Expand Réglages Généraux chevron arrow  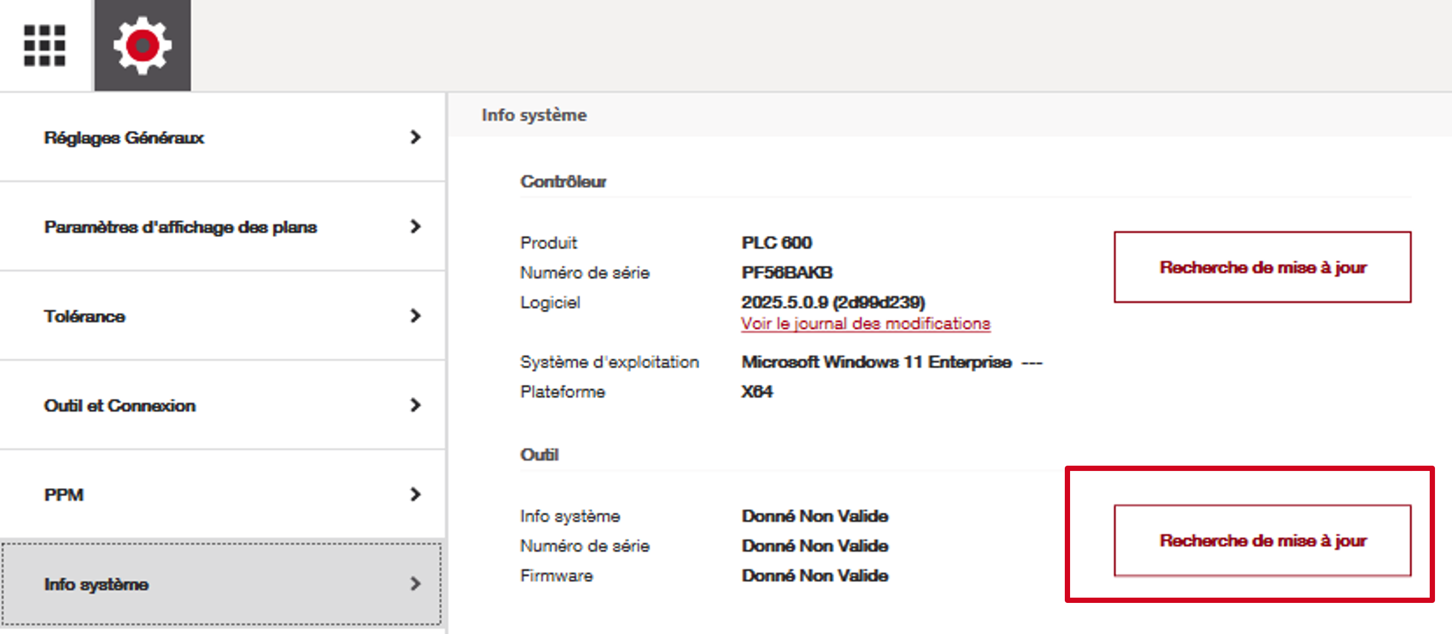coord(415,137)
